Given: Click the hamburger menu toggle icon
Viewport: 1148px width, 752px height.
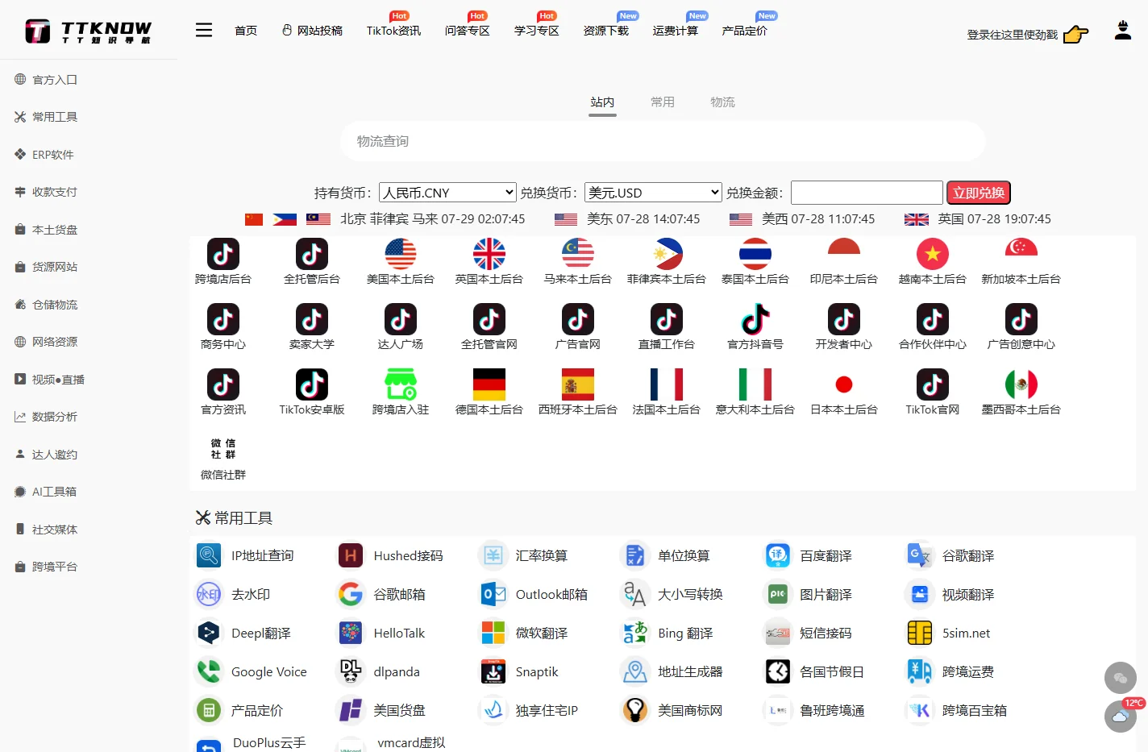Looking at the screenshot, I should click(x=204, y=30).
